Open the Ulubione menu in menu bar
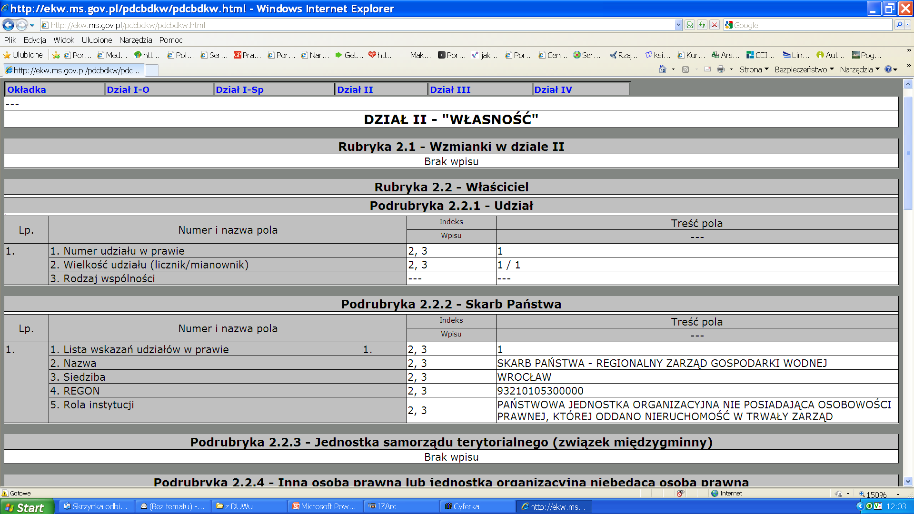914x514 pixels. (97, 40)
